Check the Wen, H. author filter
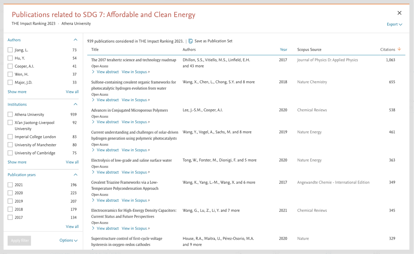Viewport: 414px width, 254px height. tap(10, 74)
